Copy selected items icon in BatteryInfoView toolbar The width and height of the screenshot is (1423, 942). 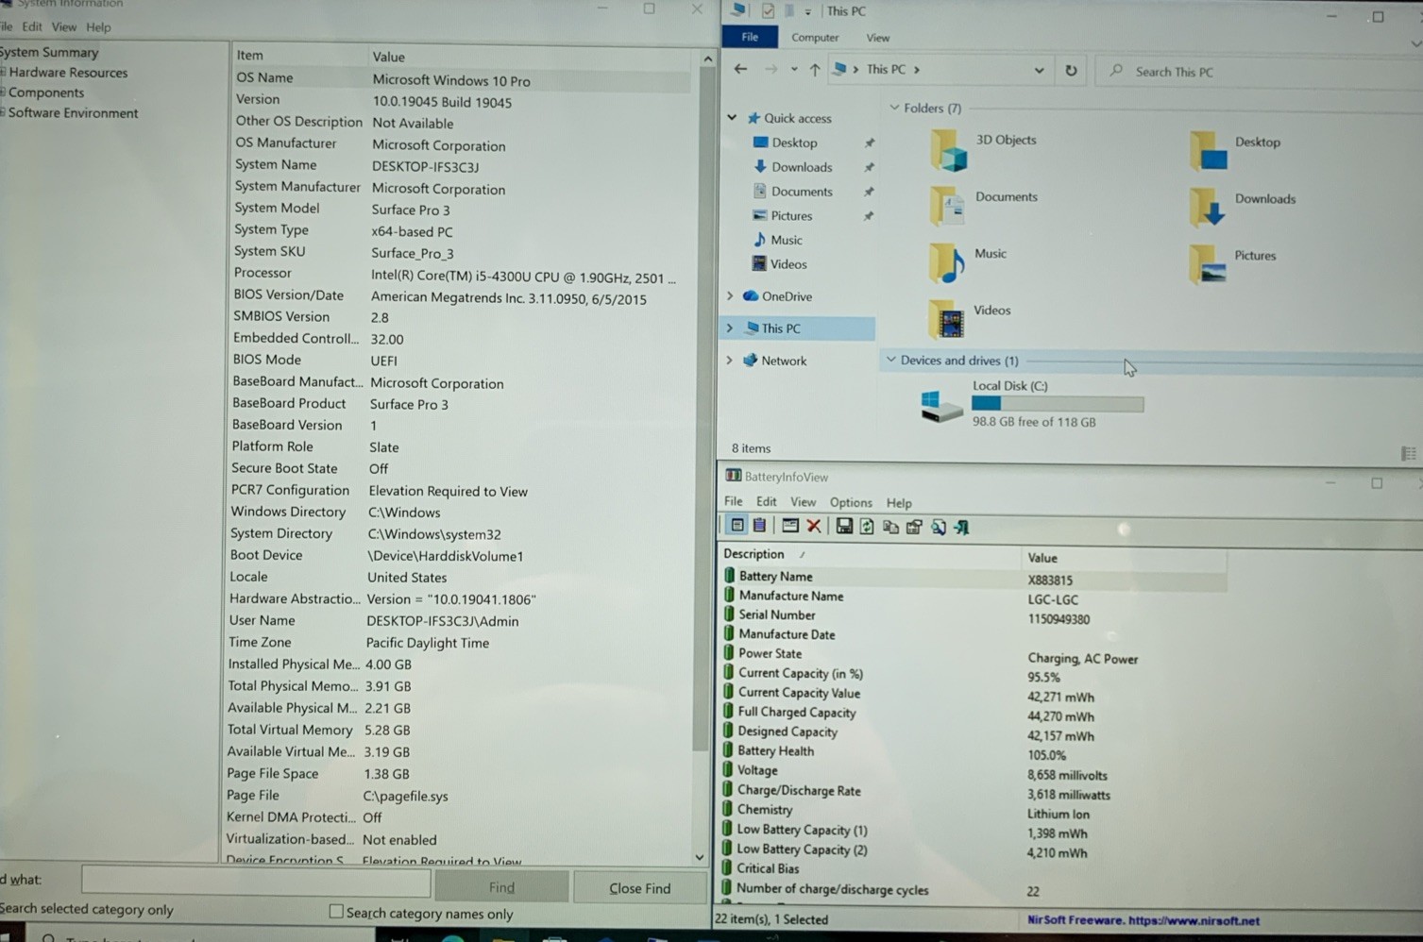pyautogui.click(x=890, y=527)
